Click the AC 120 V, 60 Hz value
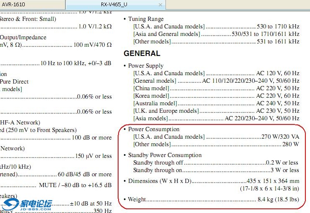Screen dimensions: 310x213 pos(278,74)
